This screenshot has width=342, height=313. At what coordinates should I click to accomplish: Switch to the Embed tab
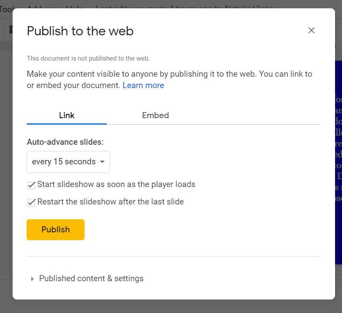pyautogui.click(x=155, y=116)
